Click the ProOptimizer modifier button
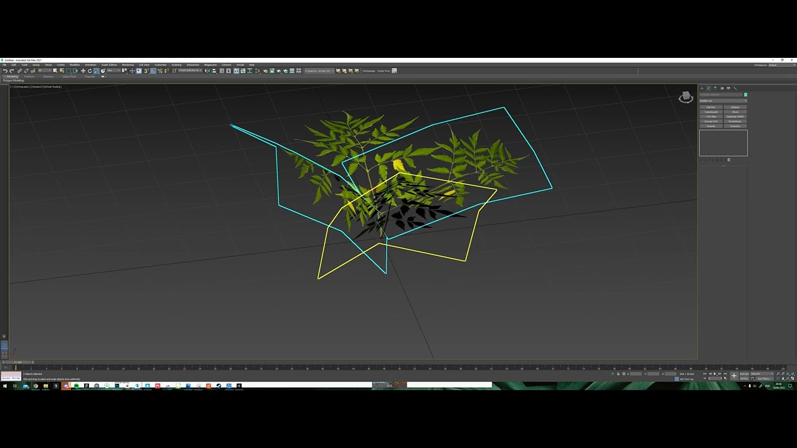The height and width of the screenshot is (448, 797). (x=735, y=121)
